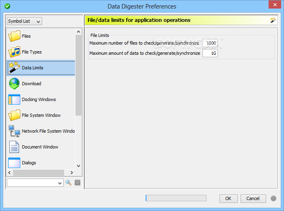Click the Document Window page icon

(14, 147)
